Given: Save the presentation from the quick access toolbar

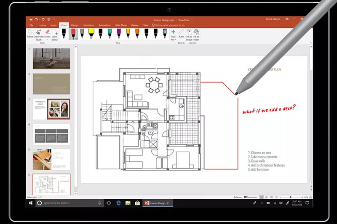Looking at the screenshot, I should tap(31, 19).
